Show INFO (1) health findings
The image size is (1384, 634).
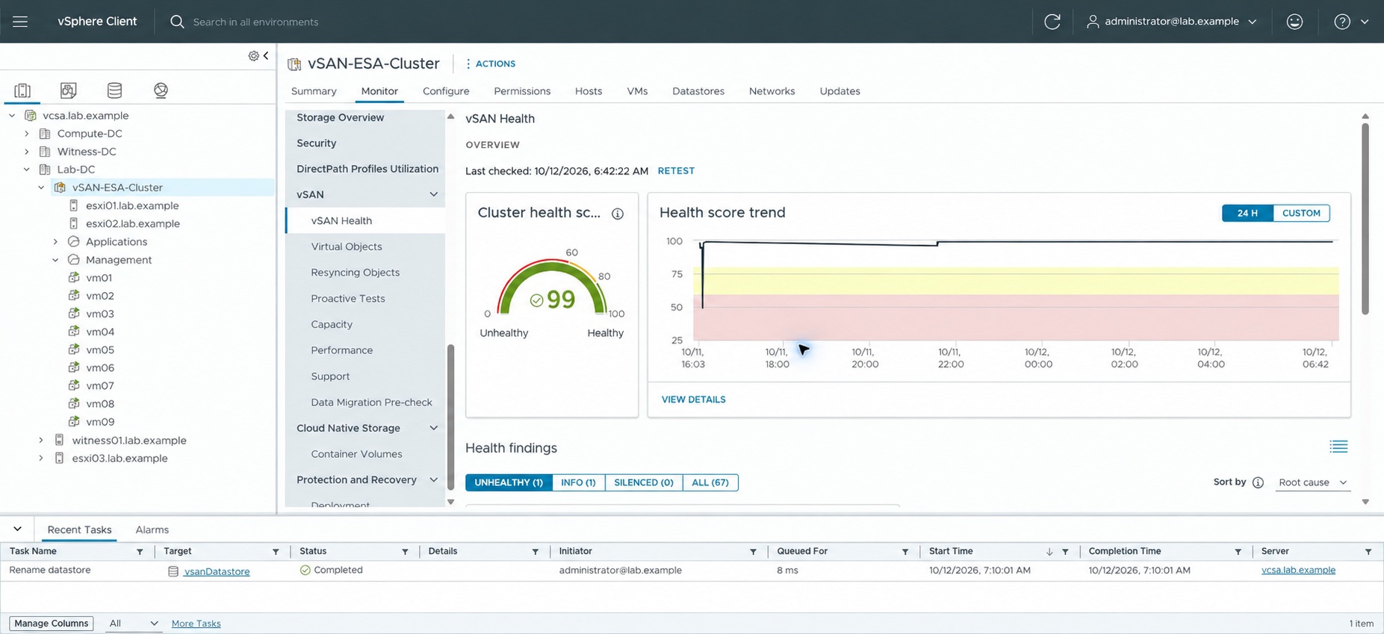tap(578, 482)
